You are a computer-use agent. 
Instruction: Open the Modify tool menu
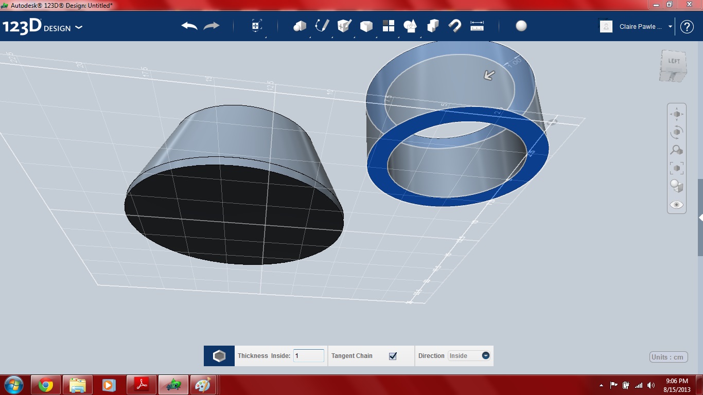pos(366,26)
